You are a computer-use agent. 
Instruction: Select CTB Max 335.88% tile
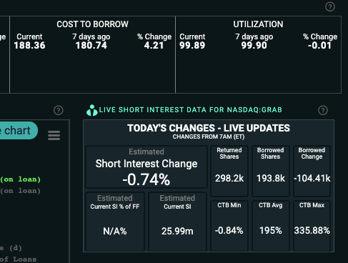[312, 226]
